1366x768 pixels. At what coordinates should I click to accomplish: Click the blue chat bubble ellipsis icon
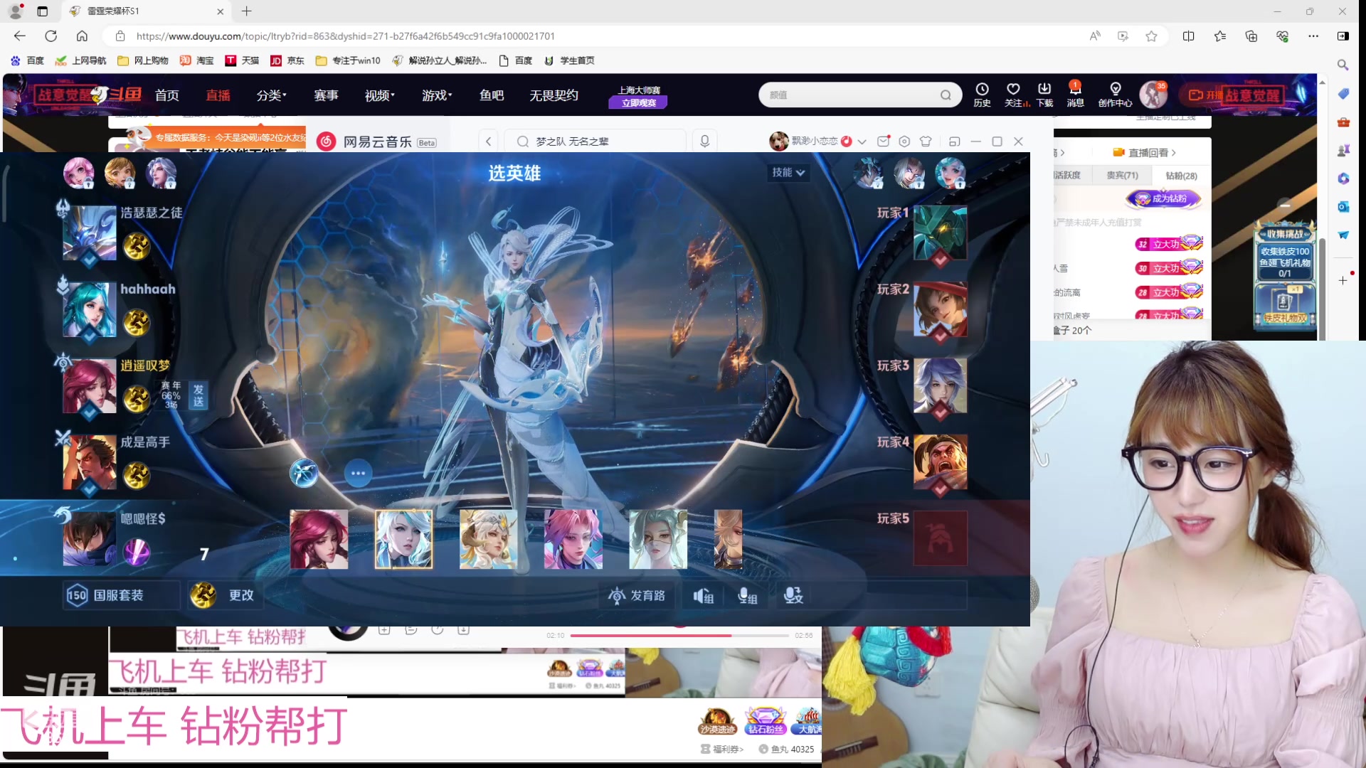(358, 473)
